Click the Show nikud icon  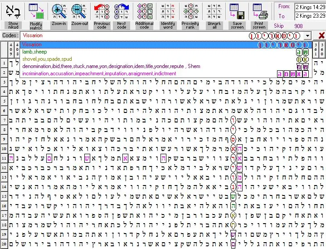coord(13,11)
